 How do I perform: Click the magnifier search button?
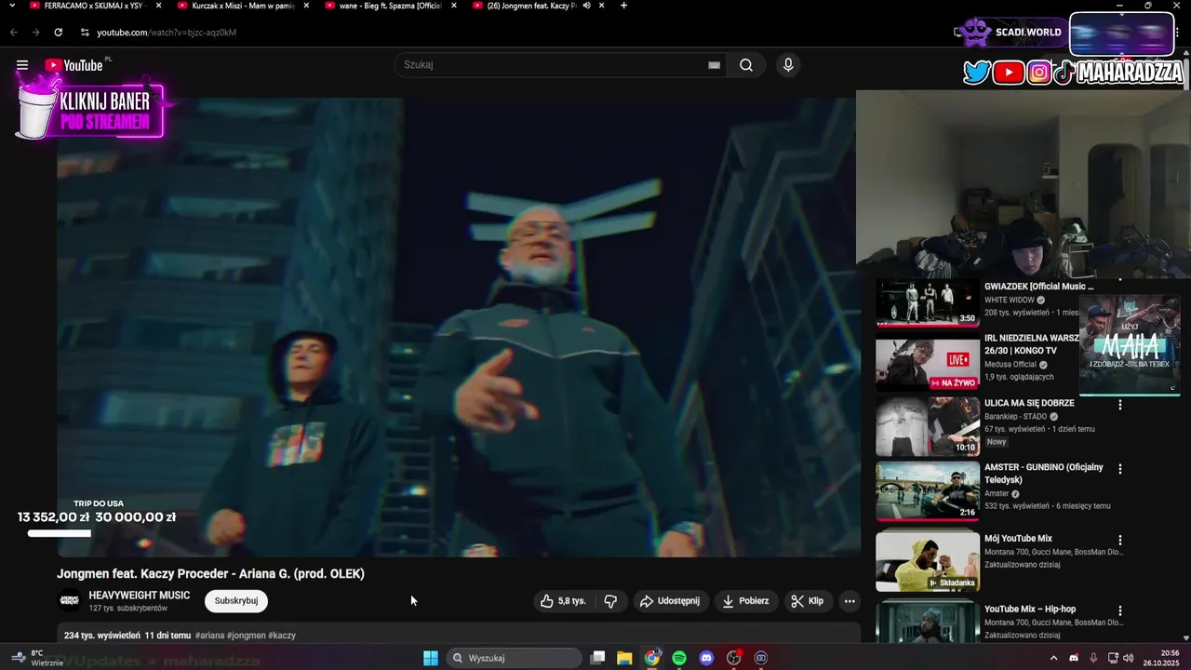746,65
